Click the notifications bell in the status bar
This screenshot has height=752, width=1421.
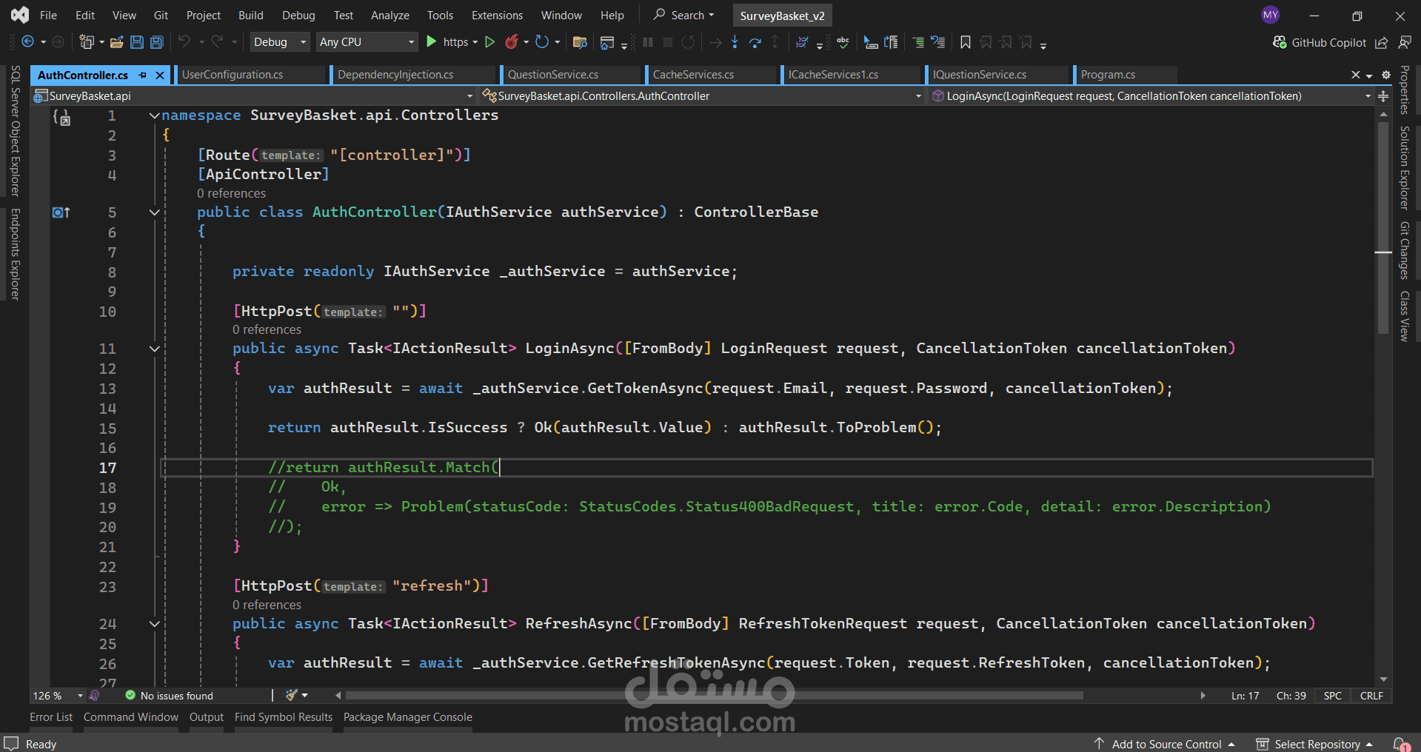point(1401,744)
